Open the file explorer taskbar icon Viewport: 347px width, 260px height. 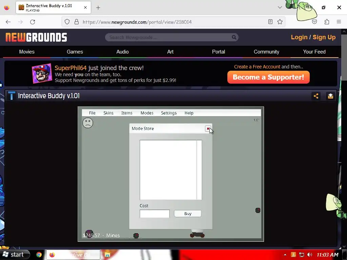tap(107, 255)
